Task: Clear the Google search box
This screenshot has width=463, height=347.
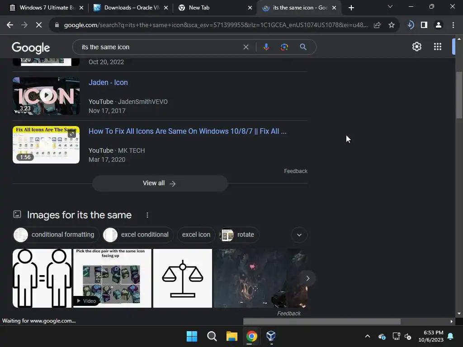Action: pos(246,47)
